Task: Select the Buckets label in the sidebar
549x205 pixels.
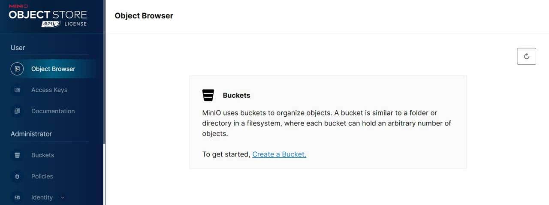Action: point(42,155)
